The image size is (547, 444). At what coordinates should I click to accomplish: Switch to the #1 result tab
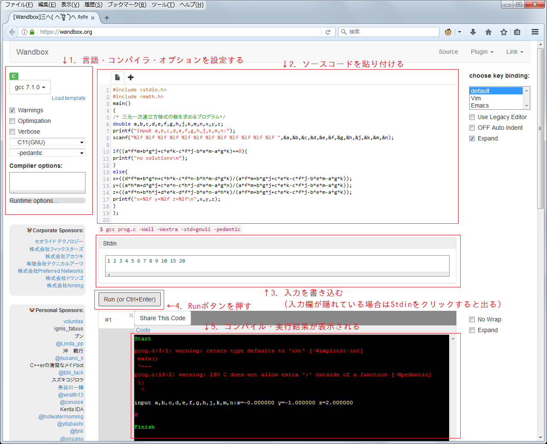point(109,320)
